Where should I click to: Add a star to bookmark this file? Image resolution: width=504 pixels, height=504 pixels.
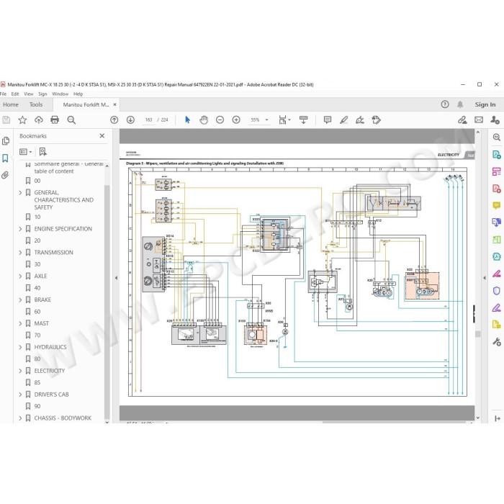[22, 120]
